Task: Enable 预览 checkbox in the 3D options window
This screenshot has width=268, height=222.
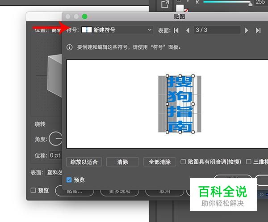Action: tap(33, 190)
